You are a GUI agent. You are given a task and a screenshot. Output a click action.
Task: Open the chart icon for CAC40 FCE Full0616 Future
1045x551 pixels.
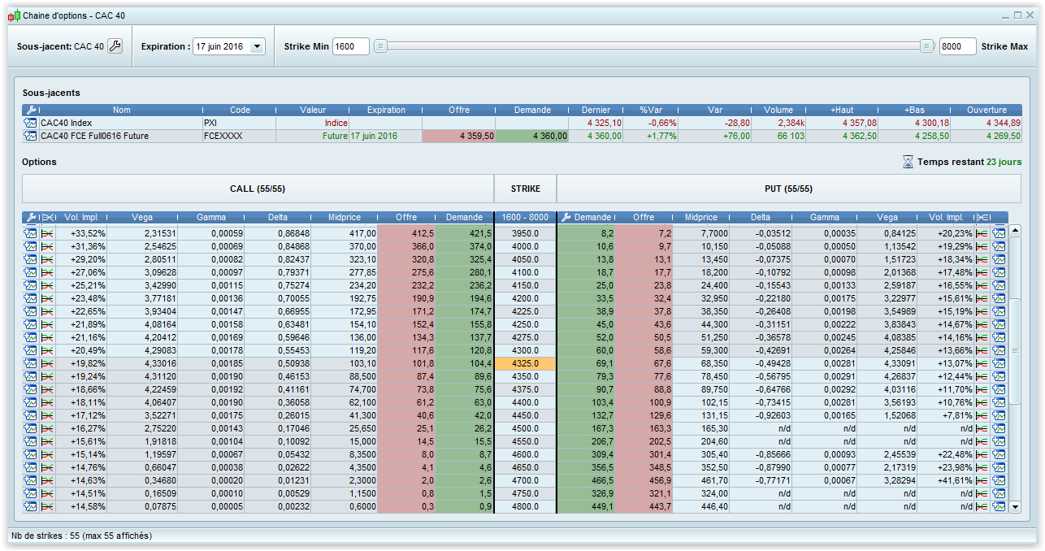pyautogui.click(x=30, y=136)
